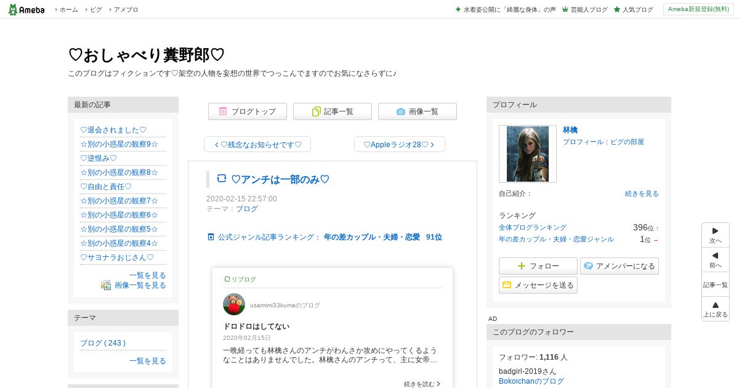
Task: Click アメンバーになる button
Action: point(620,266)
